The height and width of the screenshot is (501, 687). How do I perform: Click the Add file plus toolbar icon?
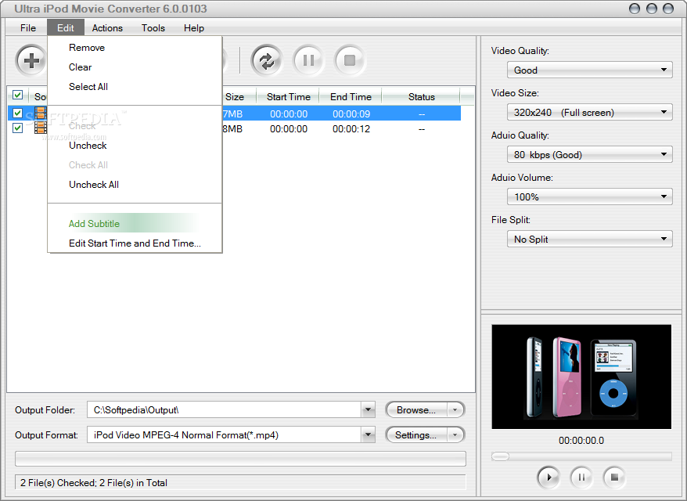31,60
